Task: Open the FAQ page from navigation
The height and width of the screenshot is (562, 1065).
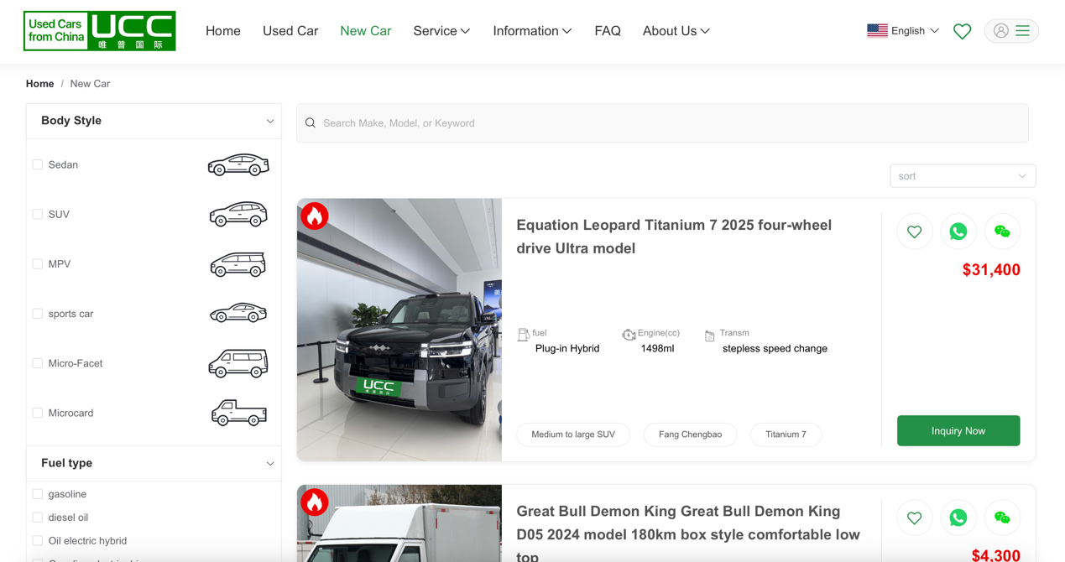Action: [607, 31]
